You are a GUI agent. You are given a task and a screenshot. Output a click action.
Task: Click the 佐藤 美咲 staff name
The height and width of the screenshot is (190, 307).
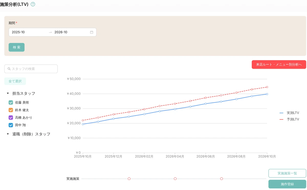(x=22, y=103)
